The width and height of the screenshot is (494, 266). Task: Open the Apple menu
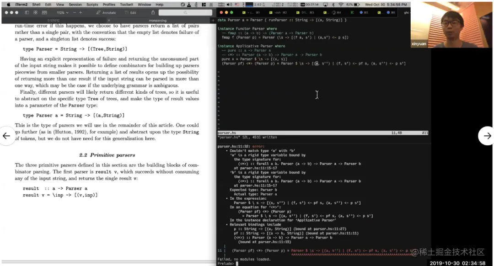(9, 5)
